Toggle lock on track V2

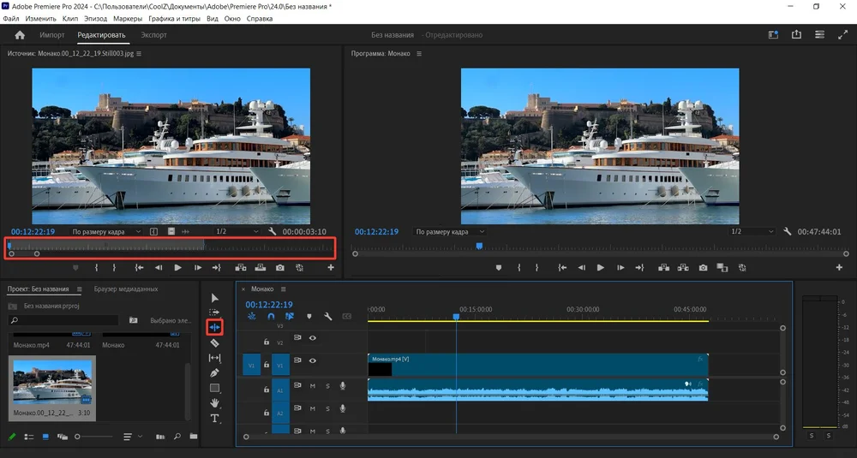click(x=267, y=342)
